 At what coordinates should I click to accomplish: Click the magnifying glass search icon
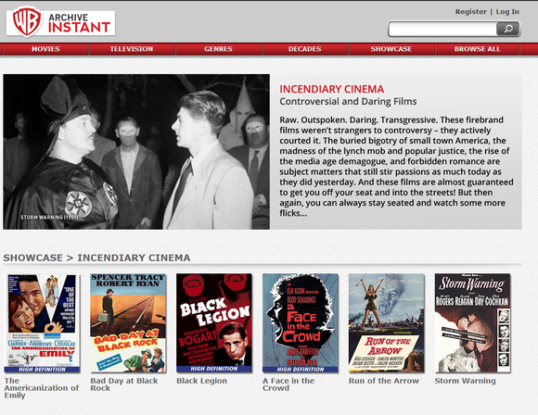coord(508,29)
